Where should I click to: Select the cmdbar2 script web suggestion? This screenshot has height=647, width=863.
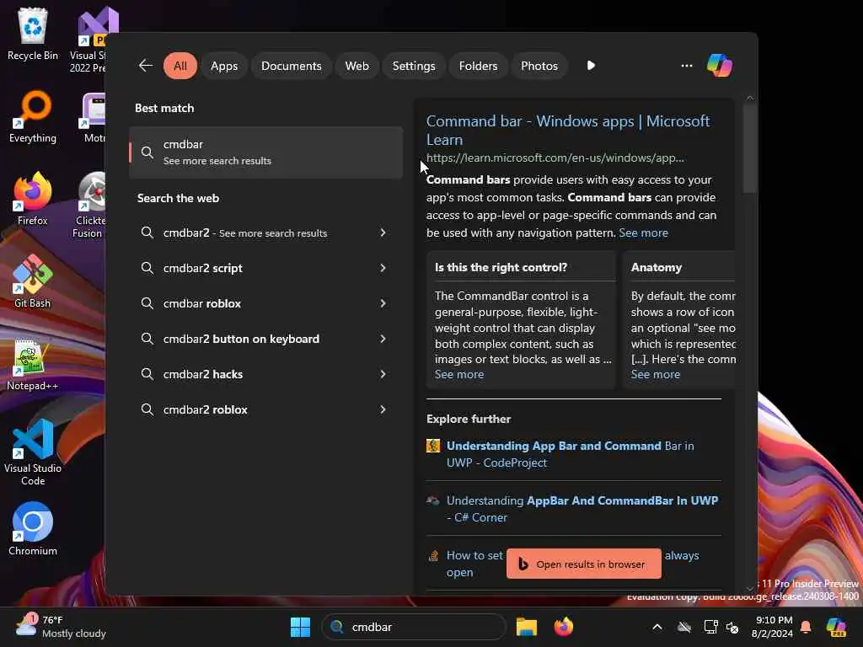265,268
